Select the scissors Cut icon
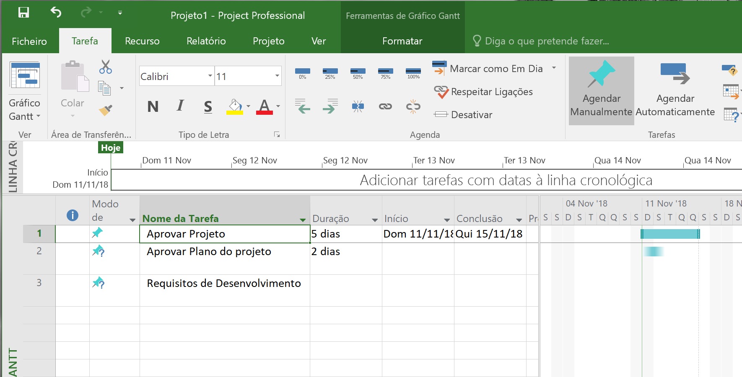 tap(105, 67)
